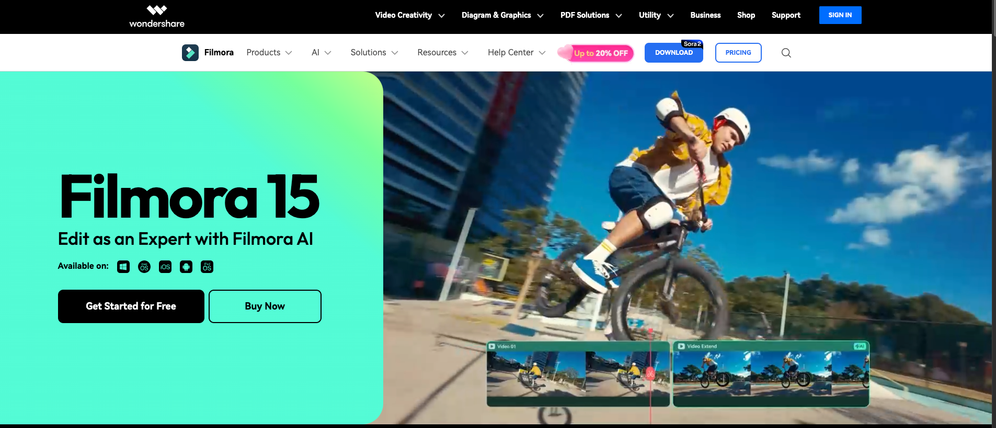Expand the Products menu chevron
The height and width of the screenshot is (428, 996).
(289, 53)
